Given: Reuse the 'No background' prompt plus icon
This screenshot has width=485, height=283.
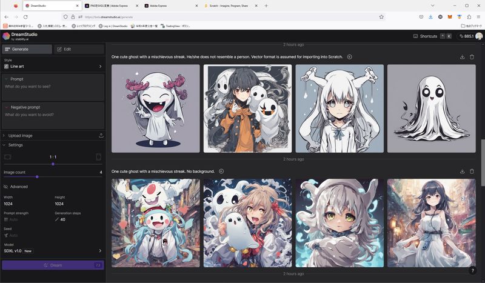Looking at the screenshot, I should tap(221, 171).
